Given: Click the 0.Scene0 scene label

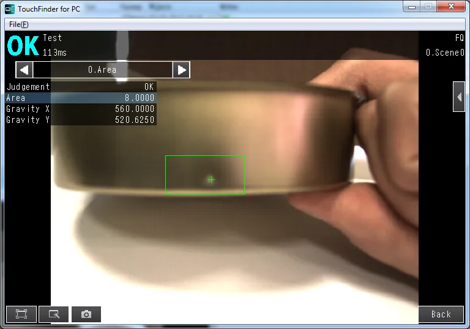Looking at the screenshot, I should [x=445, y=53].
